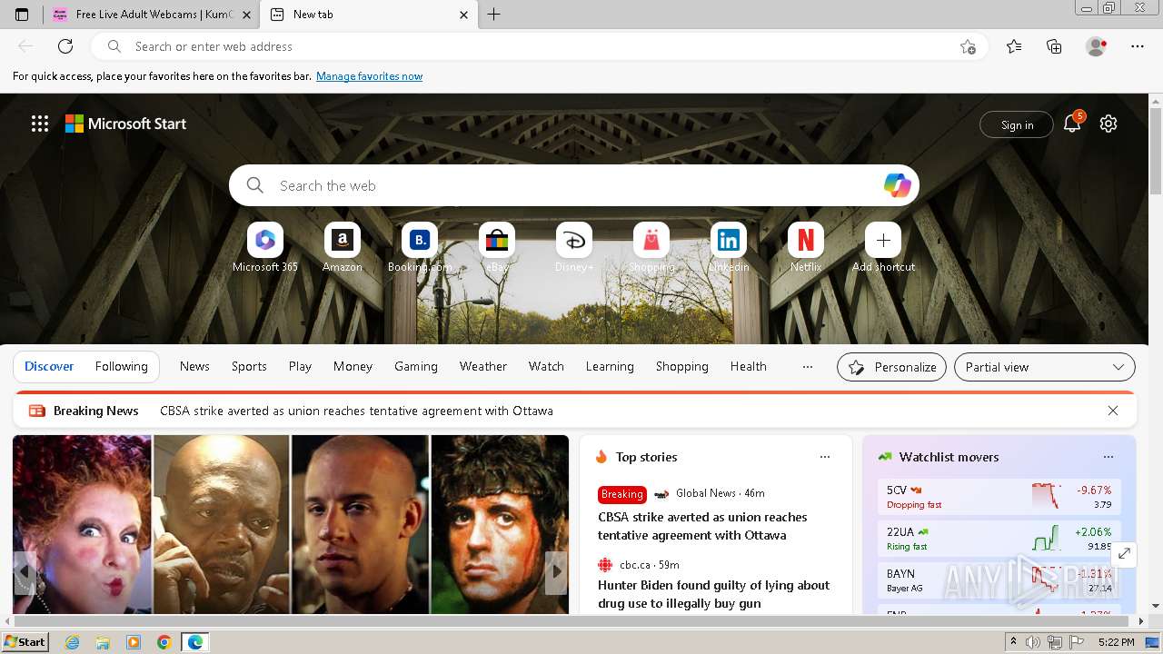Dismiss the Breaking News banner

point(1113,411)
